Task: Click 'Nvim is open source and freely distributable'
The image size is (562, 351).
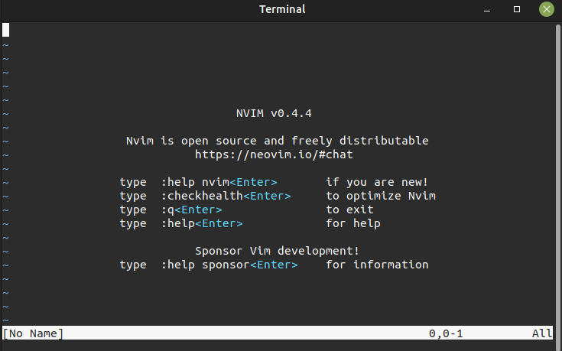Action: coord(277,141)
